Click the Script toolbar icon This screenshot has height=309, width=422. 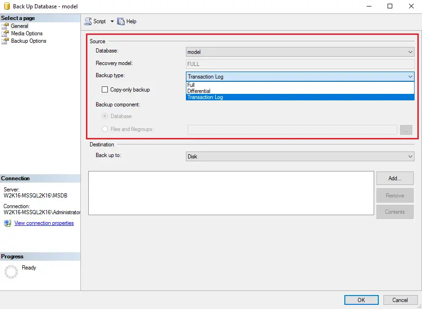point(88,21)
